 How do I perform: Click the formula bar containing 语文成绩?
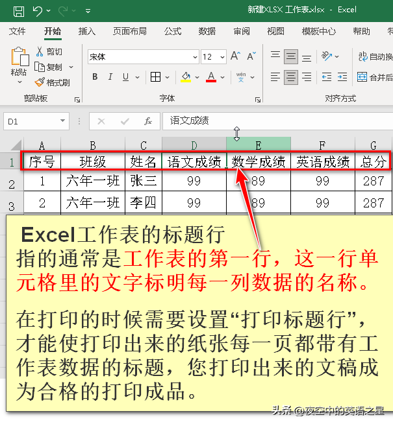coord(277,121)
